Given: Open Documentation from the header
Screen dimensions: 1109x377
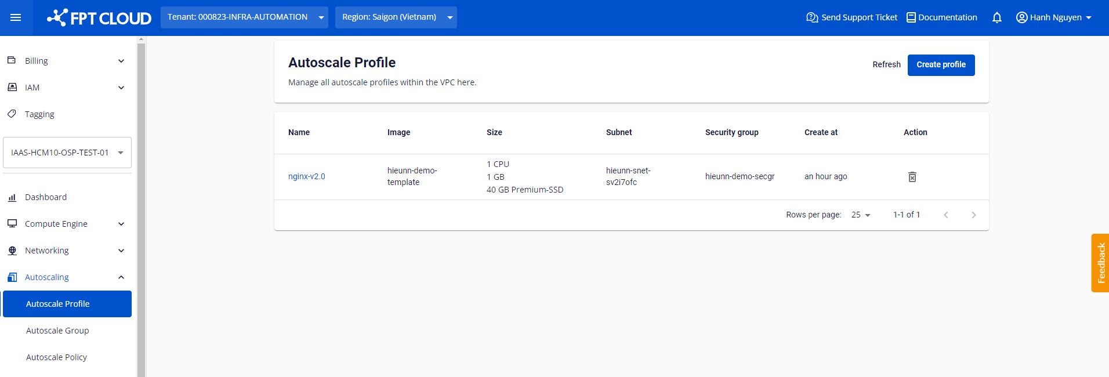Looking at the screenshot, I should (941, 17).
